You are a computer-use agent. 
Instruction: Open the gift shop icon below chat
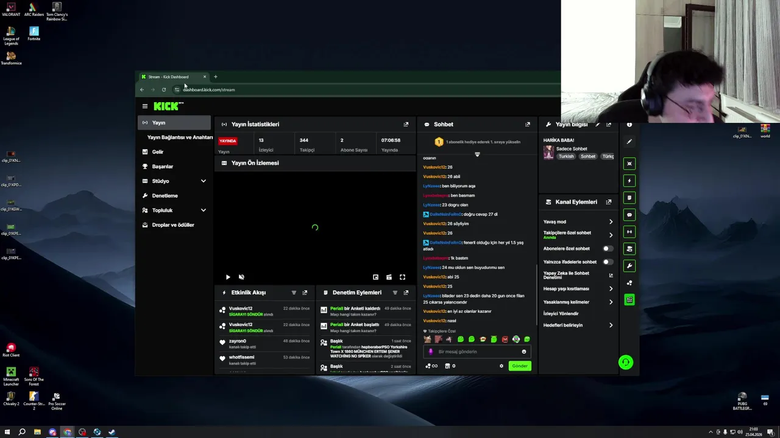click(448, 366)
